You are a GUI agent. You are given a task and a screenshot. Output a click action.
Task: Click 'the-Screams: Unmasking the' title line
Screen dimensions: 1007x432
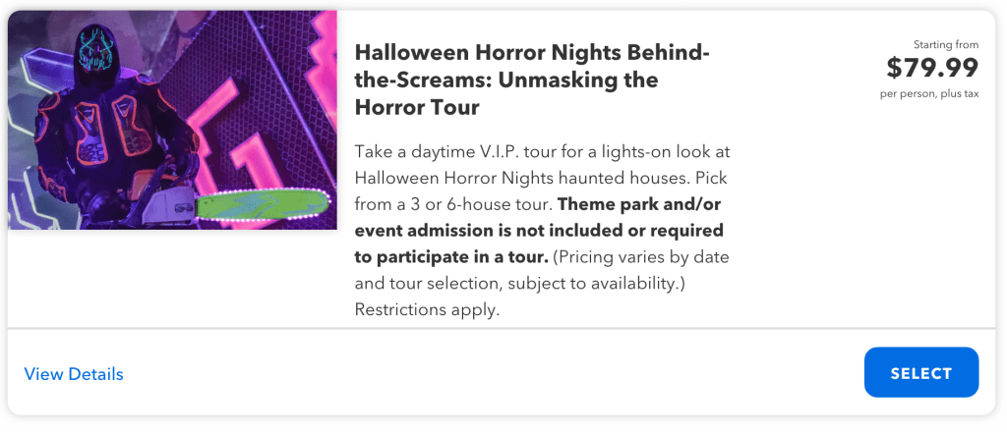click(x=505, y=79)
